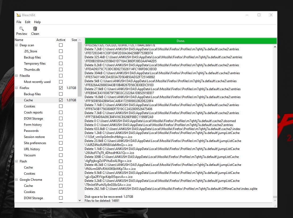Select the Session restore tree row
This screenshot has height=218, width=293.
pyautogui.click(x=46, y=137)
